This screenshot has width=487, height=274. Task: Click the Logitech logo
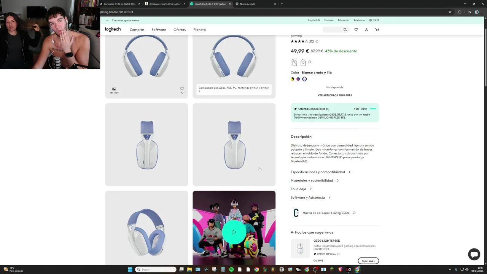click(x=113, y=29)
